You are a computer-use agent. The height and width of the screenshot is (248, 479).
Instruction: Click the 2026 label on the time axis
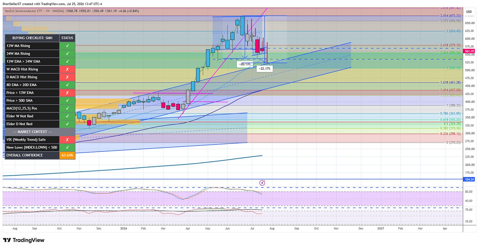tap(124, 228)
